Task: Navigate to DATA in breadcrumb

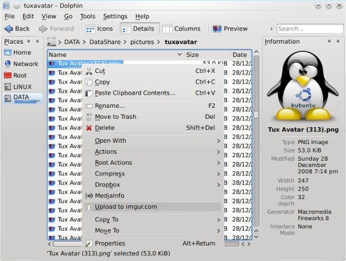Action: tap(72, 42)
